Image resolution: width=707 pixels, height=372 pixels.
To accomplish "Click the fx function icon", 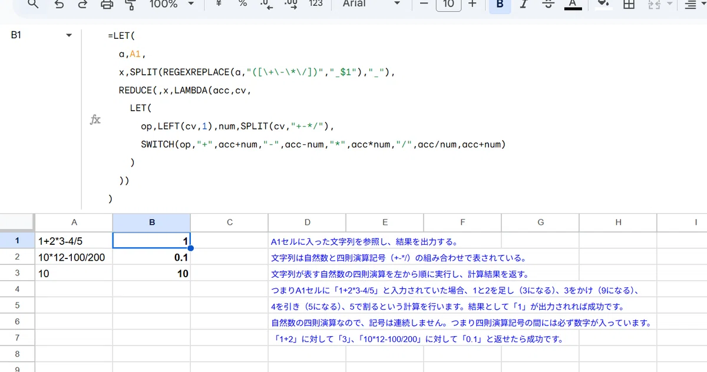I will coord(95,119).
